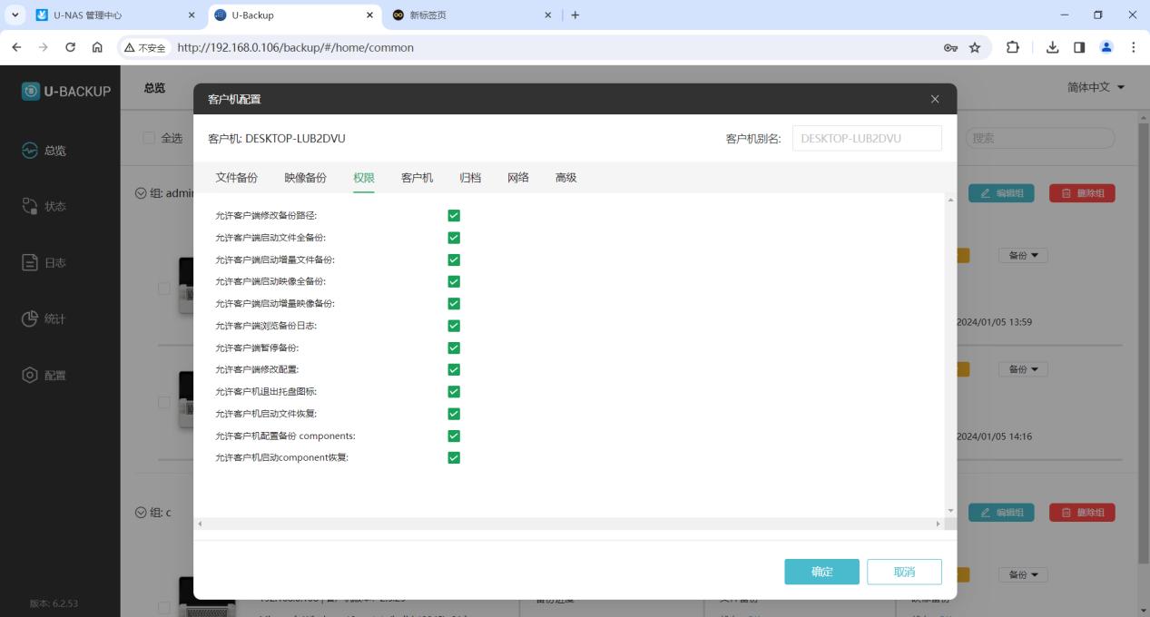
Task: Uncheck 允许客户端修改备份路径 checkbox
Action: tap(454, 216)
